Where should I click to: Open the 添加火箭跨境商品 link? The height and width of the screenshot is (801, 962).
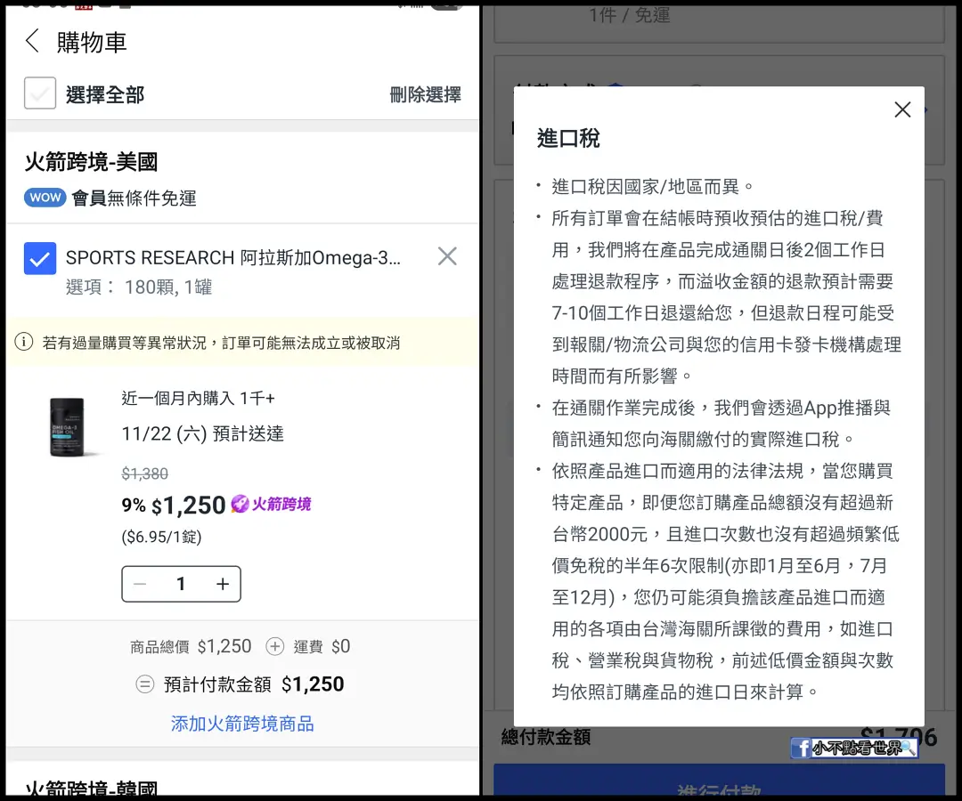[x=242, y=724]
